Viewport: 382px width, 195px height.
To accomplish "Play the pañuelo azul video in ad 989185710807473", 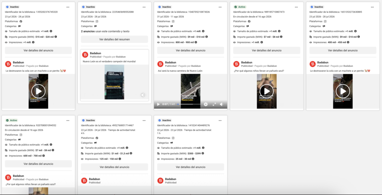I will [266, 91].
